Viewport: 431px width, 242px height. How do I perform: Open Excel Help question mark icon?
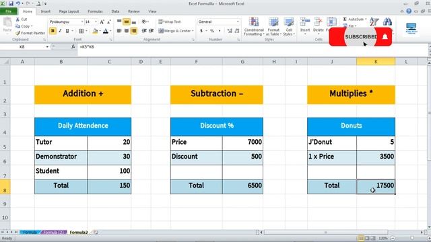(409, 11)
